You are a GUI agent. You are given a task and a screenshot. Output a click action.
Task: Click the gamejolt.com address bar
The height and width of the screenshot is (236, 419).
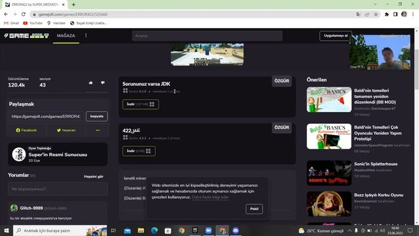[x=192, y=14]
